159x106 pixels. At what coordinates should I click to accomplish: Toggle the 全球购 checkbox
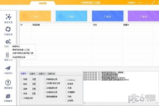pyautogui.click(x=67, y=100)
